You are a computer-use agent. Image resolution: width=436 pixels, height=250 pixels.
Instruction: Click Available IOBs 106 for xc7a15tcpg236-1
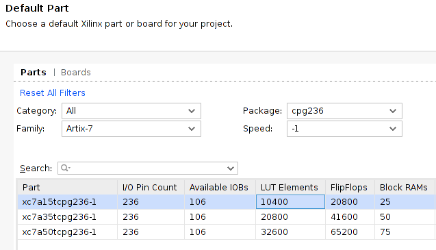[x=220, y=202]
